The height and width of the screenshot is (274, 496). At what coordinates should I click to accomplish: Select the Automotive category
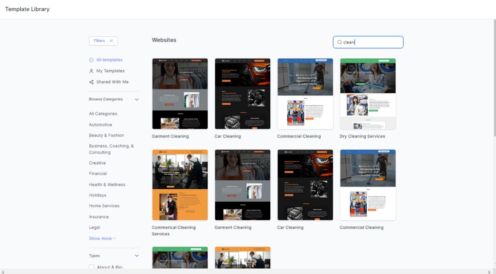[x=100, y=125]
